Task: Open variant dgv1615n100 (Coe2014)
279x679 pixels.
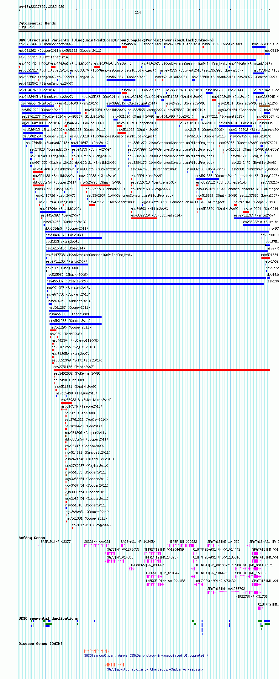Action: tap(65, 248)
